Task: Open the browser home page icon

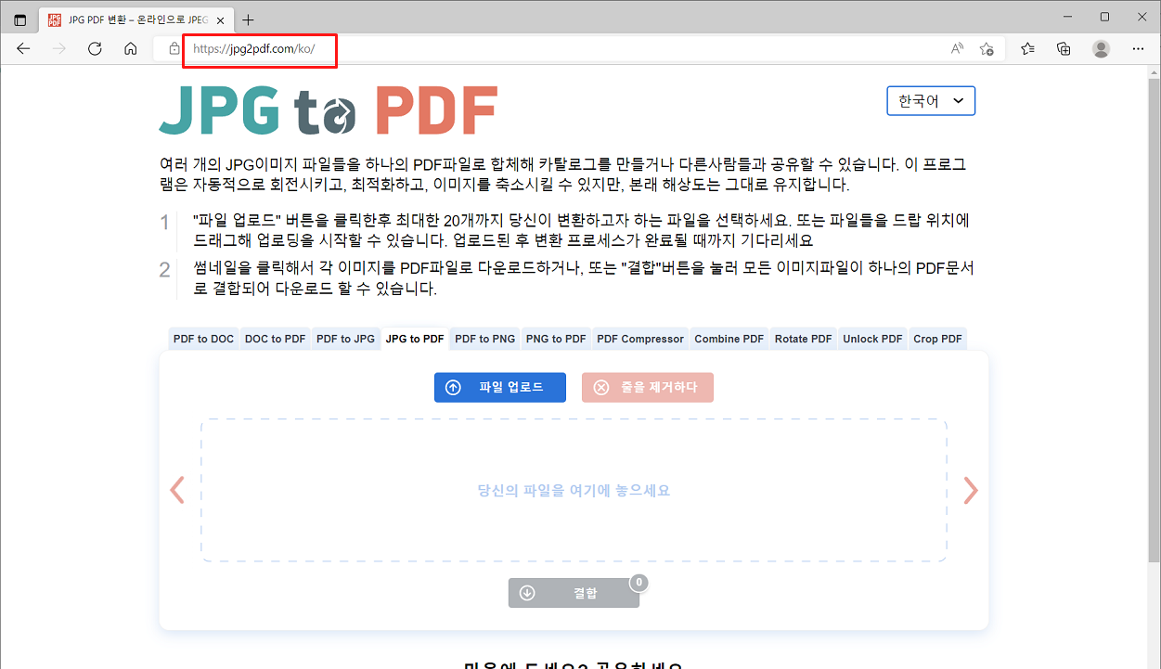Action: 131,49
